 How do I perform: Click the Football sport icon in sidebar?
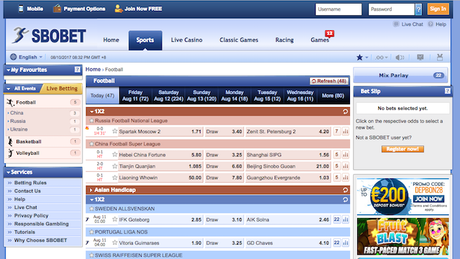(x=10, y=102)
